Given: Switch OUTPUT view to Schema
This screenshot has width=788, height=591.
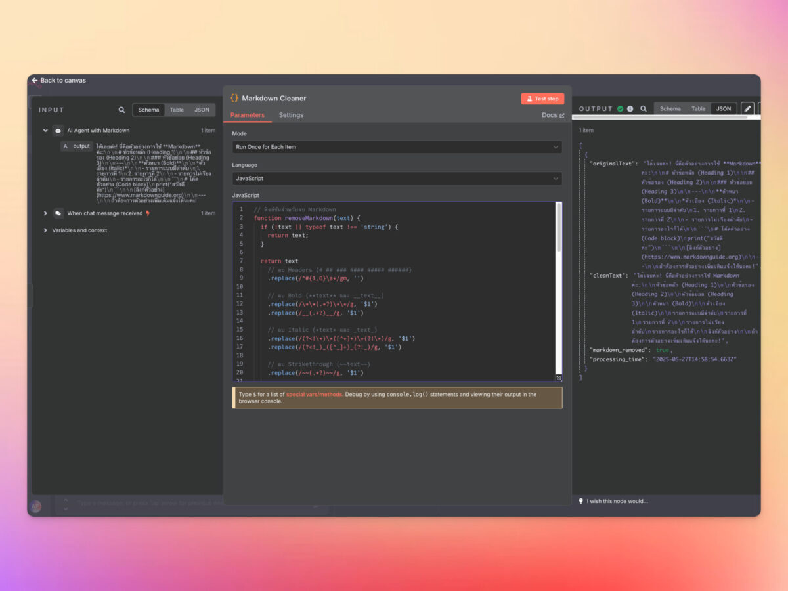Looking at the screenshot, I should pyautogui.click(x=670, y=109).
